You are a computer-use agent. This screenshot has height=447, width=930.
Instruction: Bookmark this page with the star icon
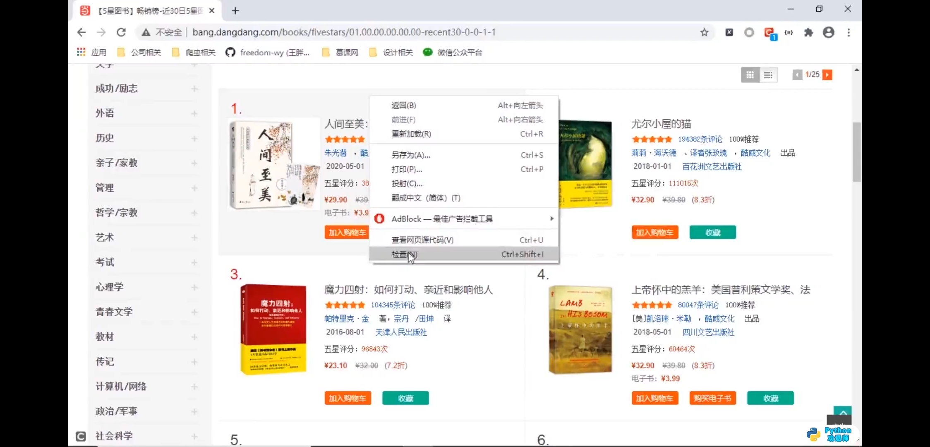click(705, 32)
